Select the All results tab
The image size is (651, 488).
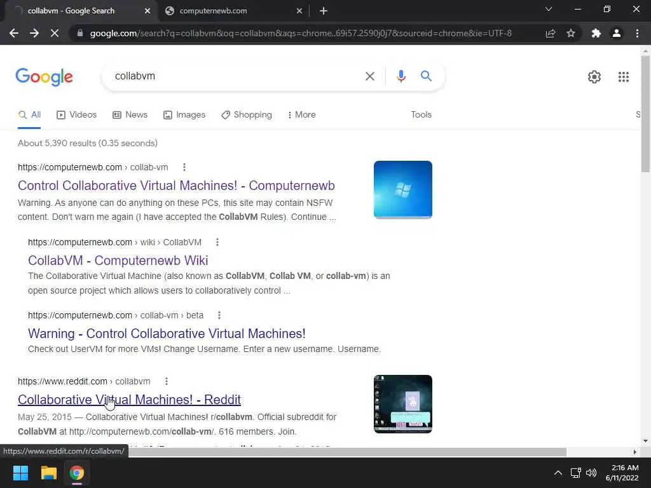[x=29, y=114]
